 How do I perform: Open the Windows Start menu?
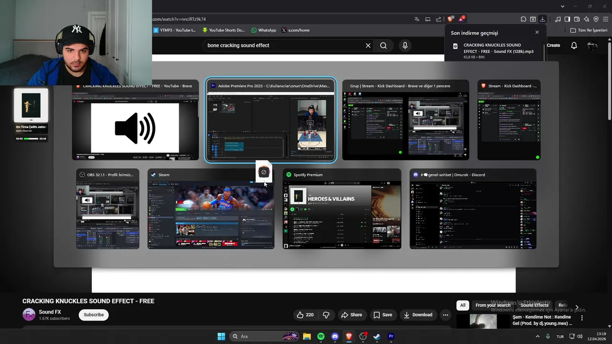tap(221, 336)
